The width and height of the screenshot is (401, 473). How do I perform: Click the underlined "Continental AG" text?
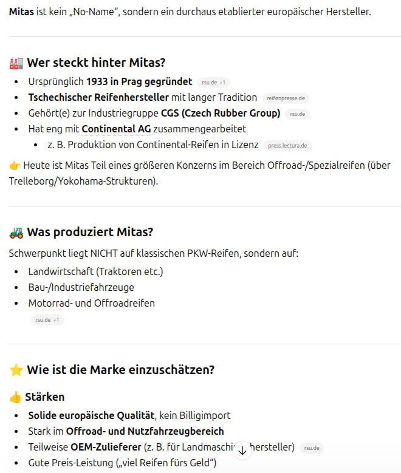(x=115, y=129)
